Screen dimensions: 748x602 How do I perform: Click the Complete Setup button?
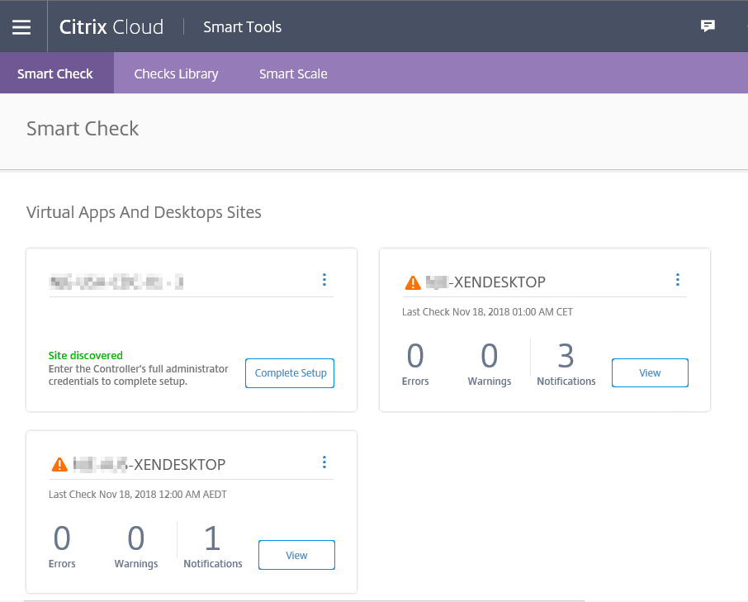pos(290,373)
